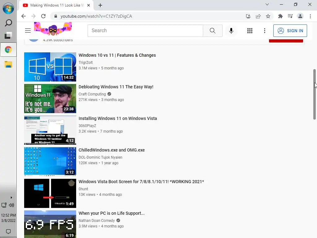Open File Explorer from the taskbar
The image size is (317, 238).
tap(8, 64)
